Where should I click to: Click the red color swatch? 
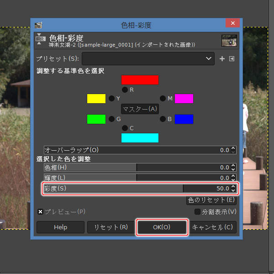tap(140, 80)
